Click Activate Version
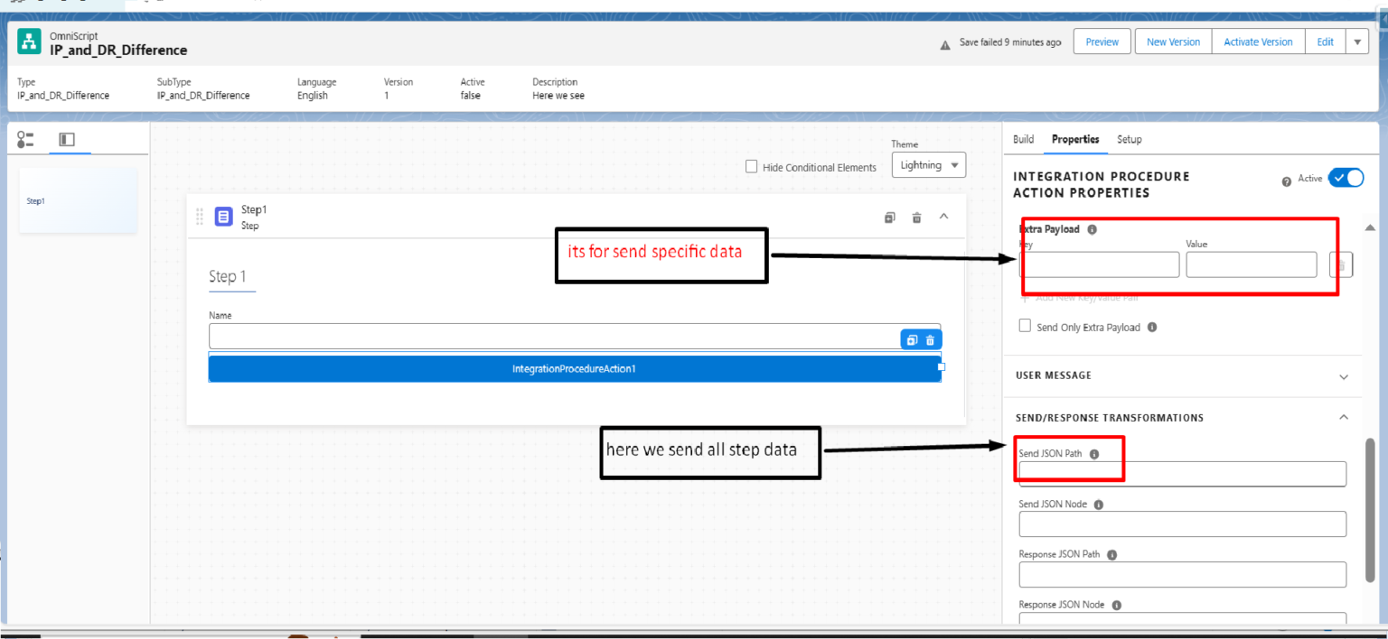Viewport: 1388px width, 639px height. [1258, 42]
